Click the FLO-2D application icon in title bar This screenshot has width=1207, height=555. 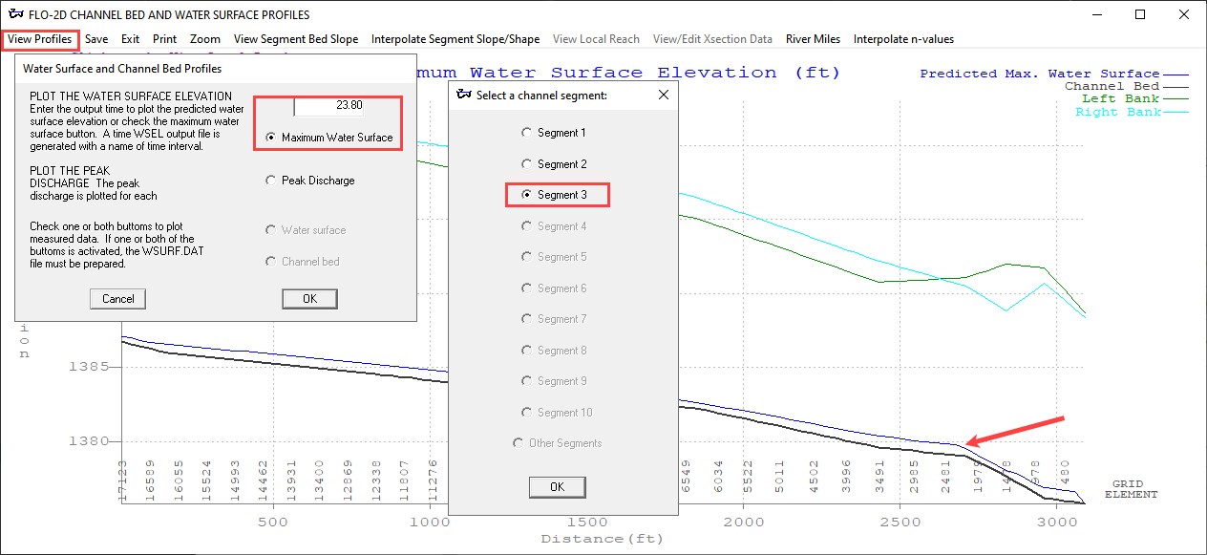click(14, 14)
